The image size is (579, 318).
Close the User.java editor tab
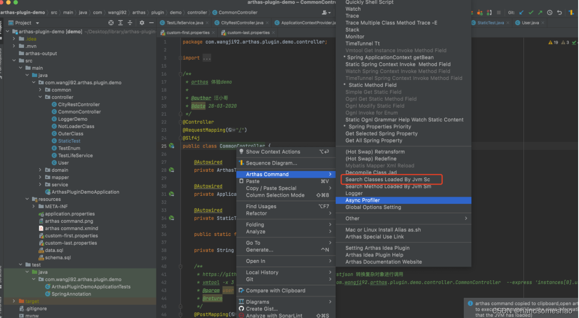[x=542, y=23]
